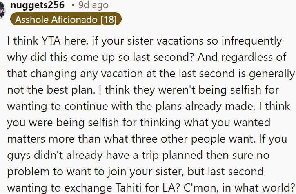The height and width of the screenshot is (194, 296).
Task: Open the nuggets256 user profile link
Action: pyautogui.click(x=37, y=5)
